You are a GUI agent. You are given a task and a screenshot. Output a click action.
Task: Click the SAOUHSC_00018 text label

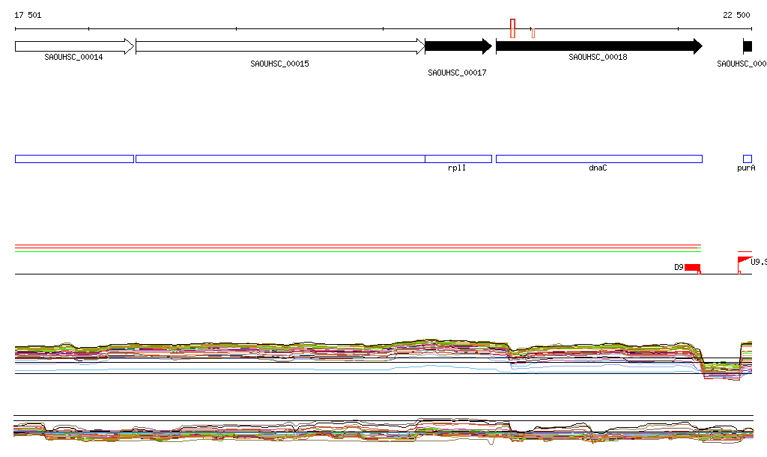[x=598, y=58]
